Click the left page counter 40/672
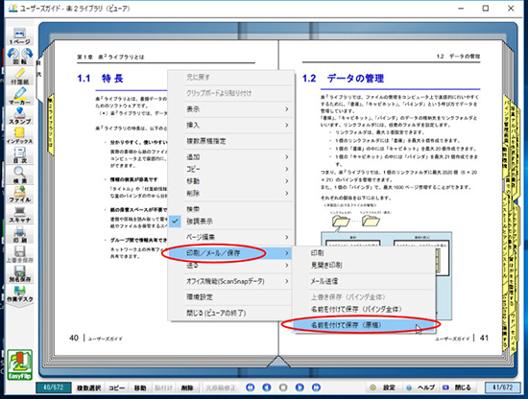The image size is (528, 399). [54, 387]
